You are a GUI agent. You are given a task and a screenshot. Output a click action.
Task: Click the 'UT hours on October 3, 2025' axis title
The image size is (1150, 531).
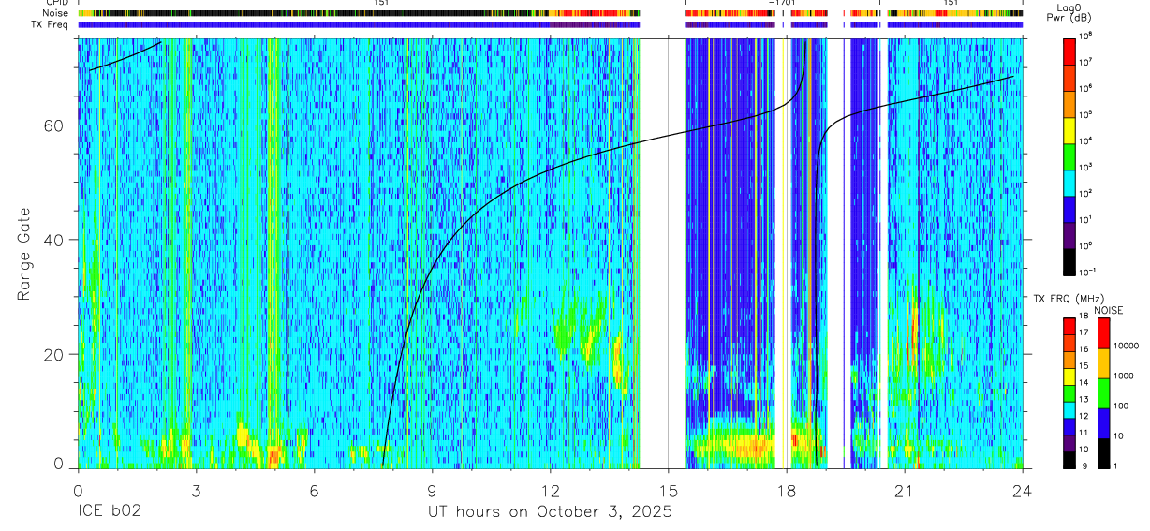(x=550, y=512)
